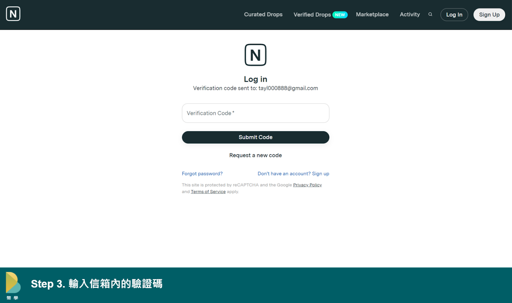
Task: Click the Log In button in header
Action: click(x=454, y=15)
